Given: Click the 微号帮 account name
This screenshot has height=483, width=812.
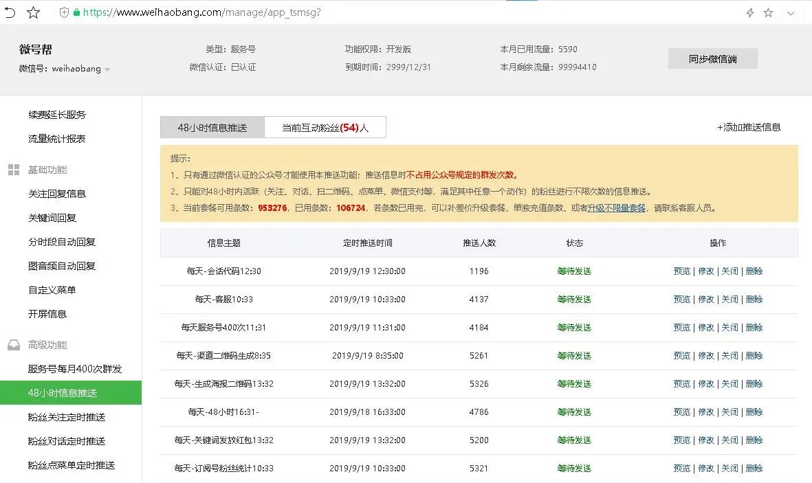Looking at the screenshot, I should pos(35,49).
